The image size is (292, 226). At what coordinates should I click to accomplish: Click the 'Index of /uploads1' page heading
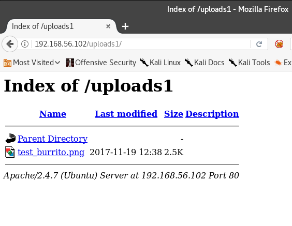click(x=88, y=86)
